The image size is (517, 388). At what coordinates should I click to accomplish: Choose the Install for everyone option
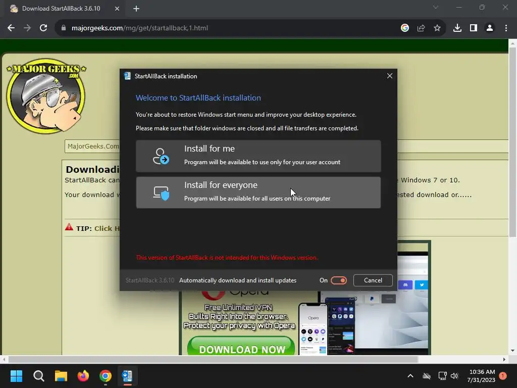pos(258,192)
